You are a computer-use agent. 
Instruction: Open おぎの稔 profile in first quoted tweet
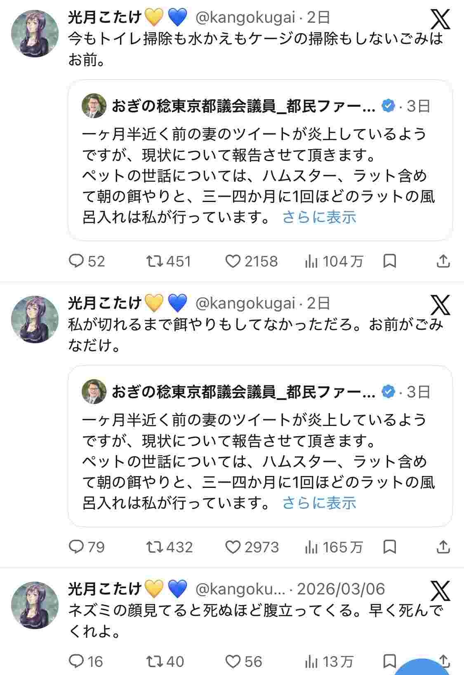[243, 106]
